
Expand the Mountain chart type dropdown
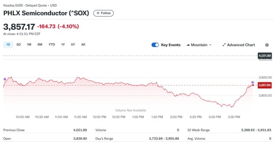point(210,45)
